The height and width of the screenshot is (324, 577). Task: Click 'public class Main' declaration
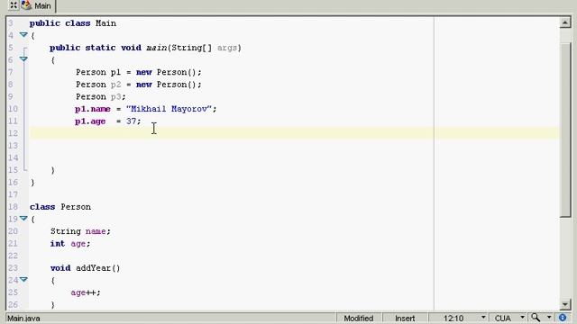tap(73, 23)
